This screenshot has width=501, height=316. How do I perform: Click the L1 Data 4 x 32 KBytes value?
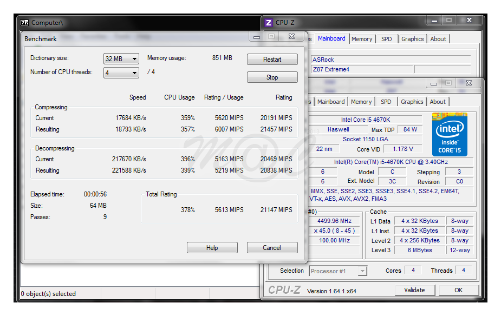point(420,221)
